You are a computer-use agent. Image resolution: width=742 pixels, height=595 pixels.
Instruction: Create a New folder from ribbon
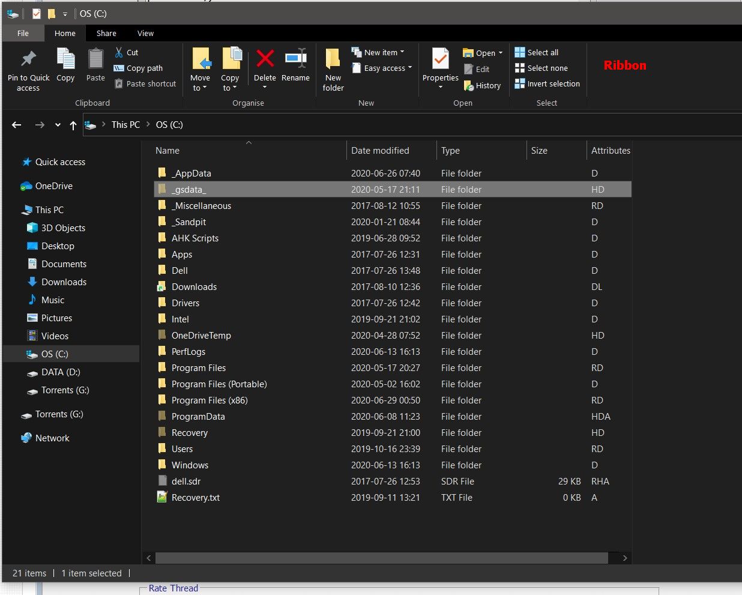click(333, 60)
